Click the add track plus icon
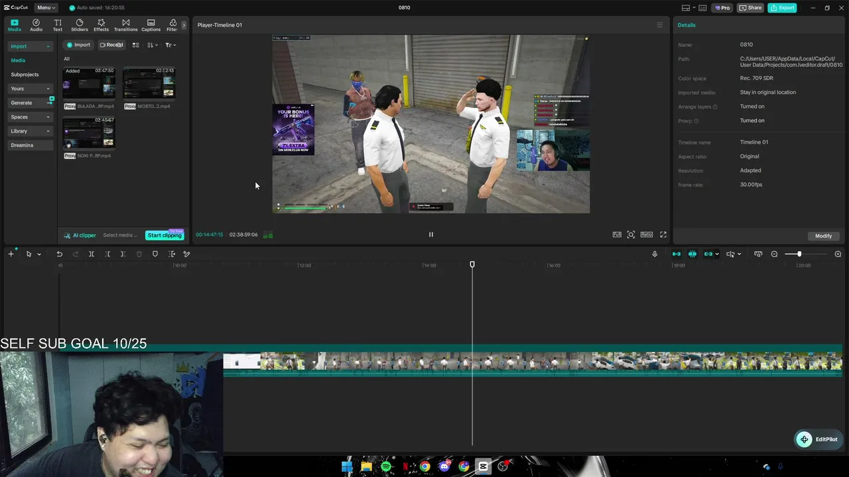 point(11,254)
